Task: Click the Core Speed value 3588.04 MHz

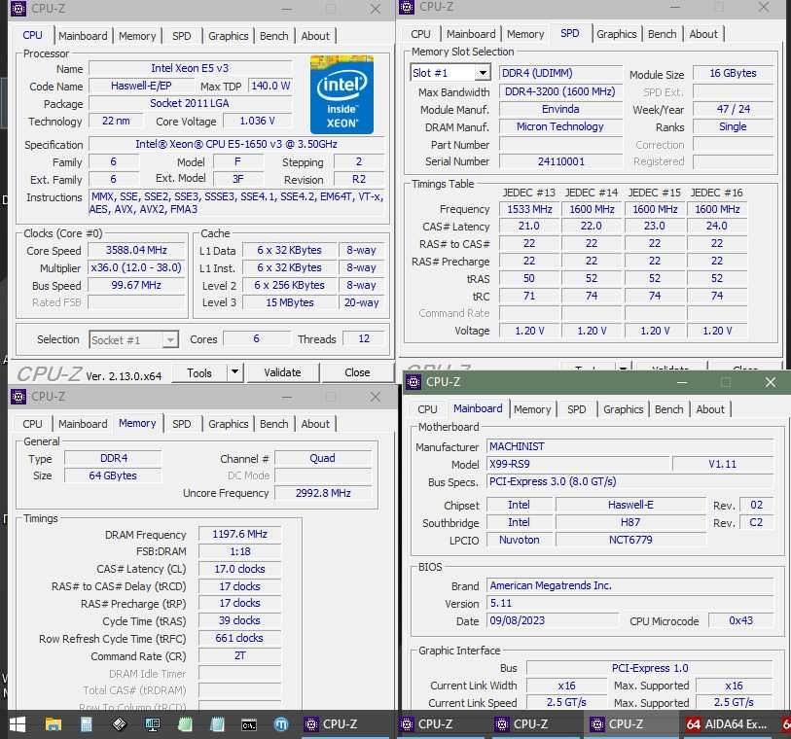Action: (x=136, y=250)
